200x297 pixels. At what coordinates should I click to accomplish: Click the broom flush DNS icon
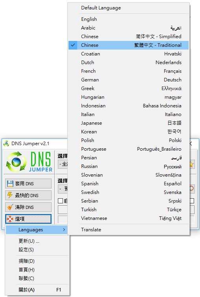click(x=10, y=207)
